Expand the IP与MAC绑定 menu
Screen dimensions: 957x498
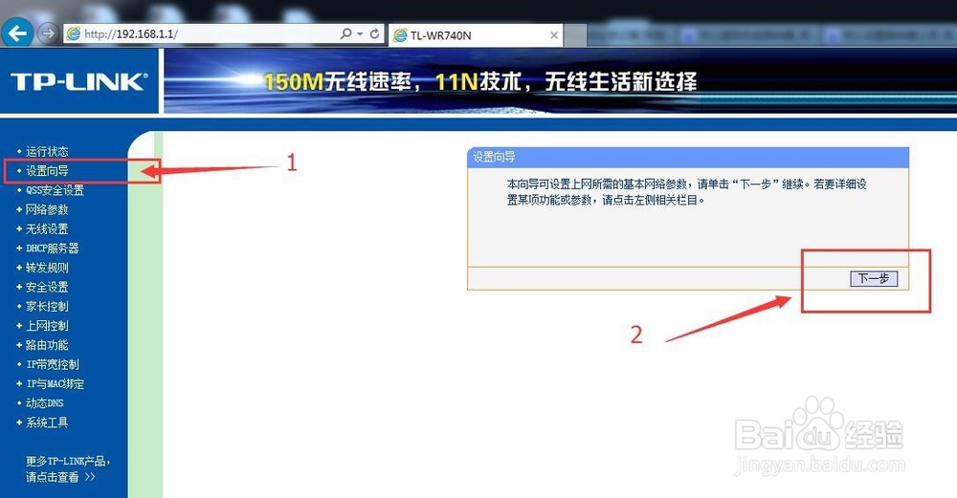[x=55, y=384]
